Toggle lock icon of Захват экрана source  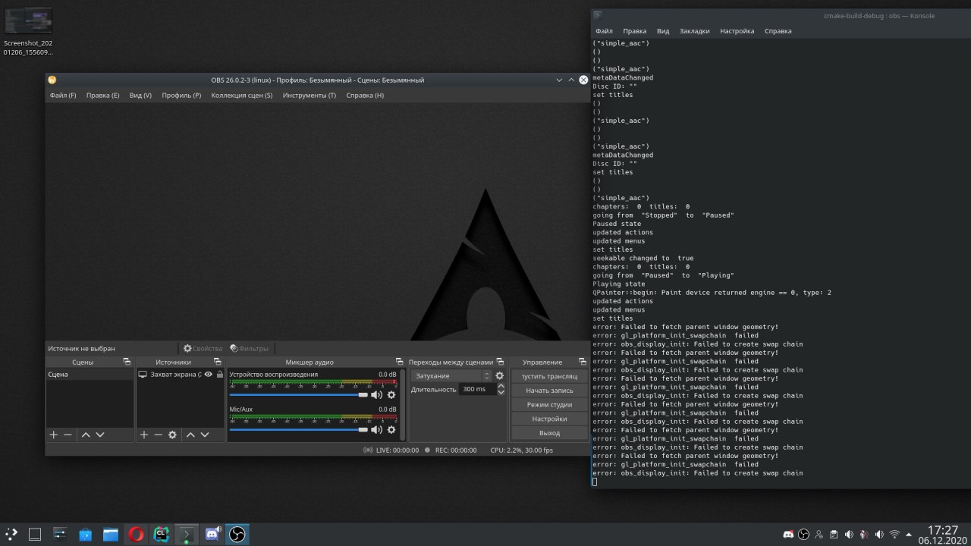click(220, 374)
